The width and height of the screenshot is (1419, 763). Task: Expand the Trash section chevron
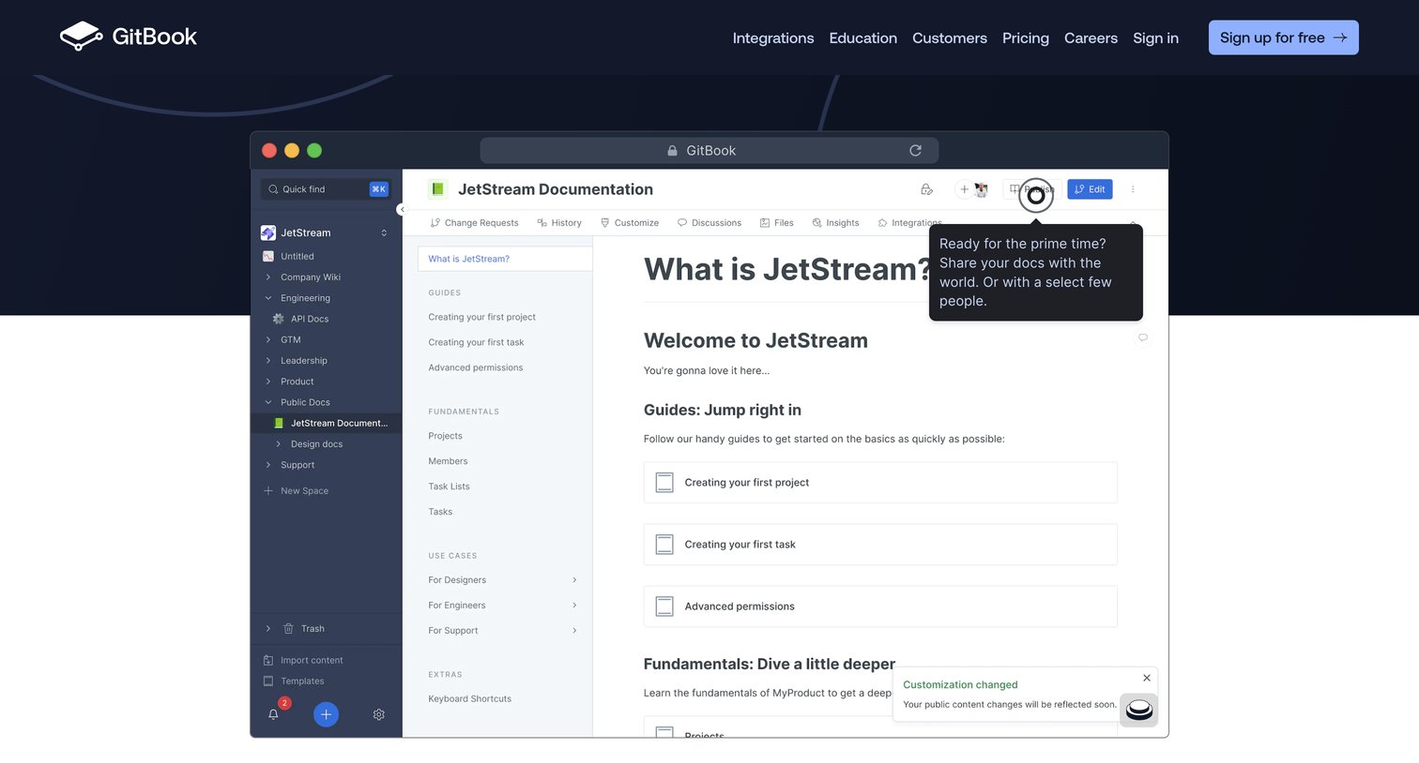268,629
